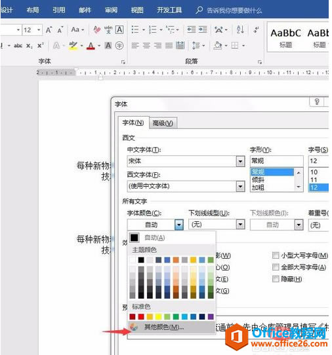Open the 引用 ribbon tab
Screen dimensions: 332x355
[x=59, y=10]
